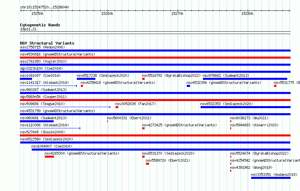This screenshot has width=300, height=191.
Task: Click the Cytogenetic Bands track title
Action: (x=40, y=25)
